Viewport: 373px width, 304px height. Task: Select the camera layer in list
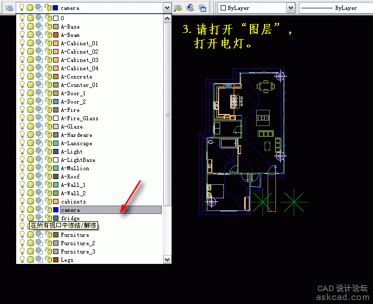(x=70, y=210)
